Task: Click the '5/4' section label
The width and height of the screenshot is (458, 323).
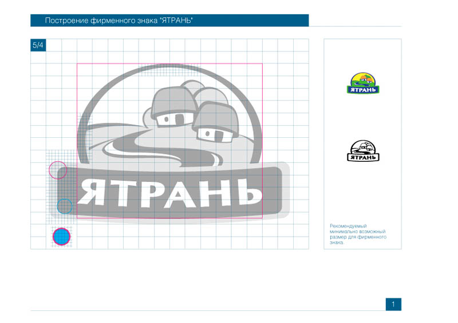Action: tap(38, 45)
